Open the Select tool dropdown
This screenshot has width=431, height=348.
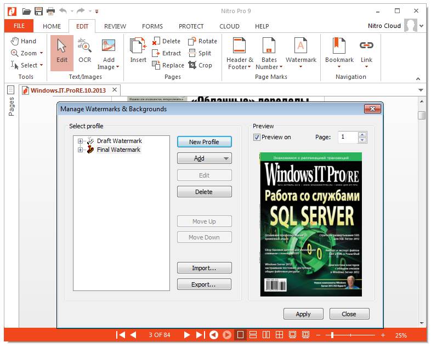point(42,65)
